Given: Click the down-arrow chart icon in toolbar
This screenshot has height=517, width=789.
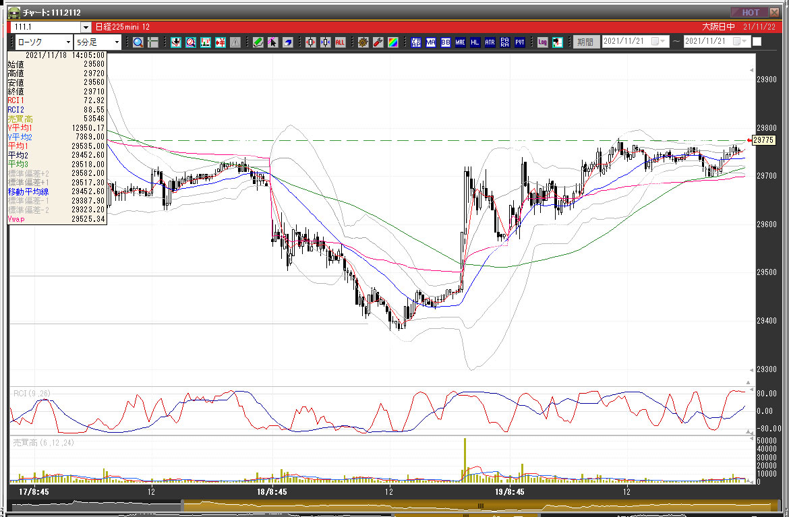Looking at the screenshot, I should click(175, 42).
